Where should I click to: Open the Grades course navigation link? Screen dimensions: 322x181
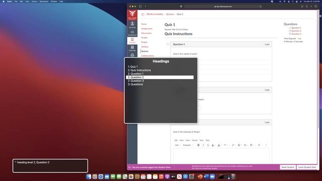point(144,38)
